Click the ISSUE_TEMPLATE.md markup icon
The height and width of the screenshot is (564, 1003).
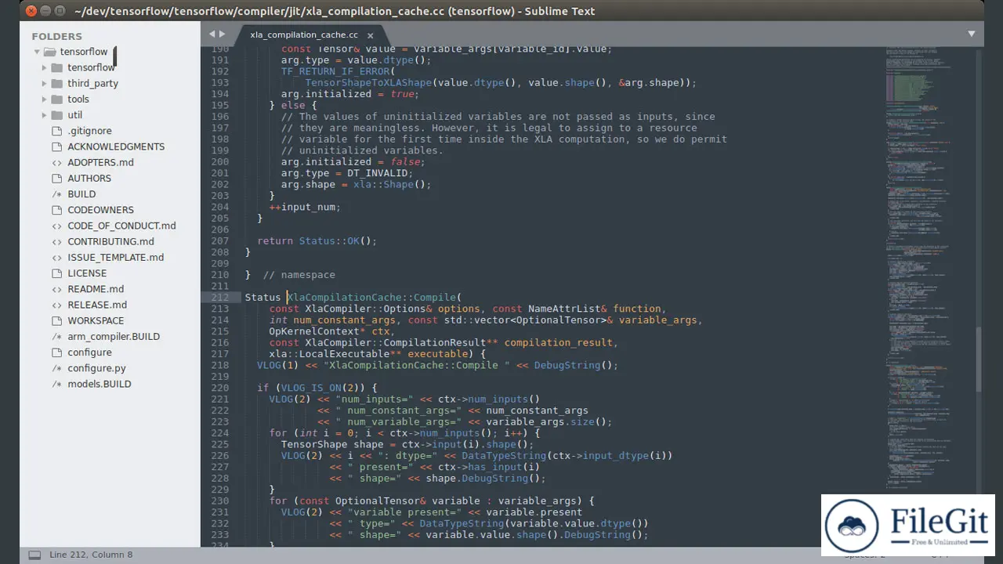[x=56, y=257]
